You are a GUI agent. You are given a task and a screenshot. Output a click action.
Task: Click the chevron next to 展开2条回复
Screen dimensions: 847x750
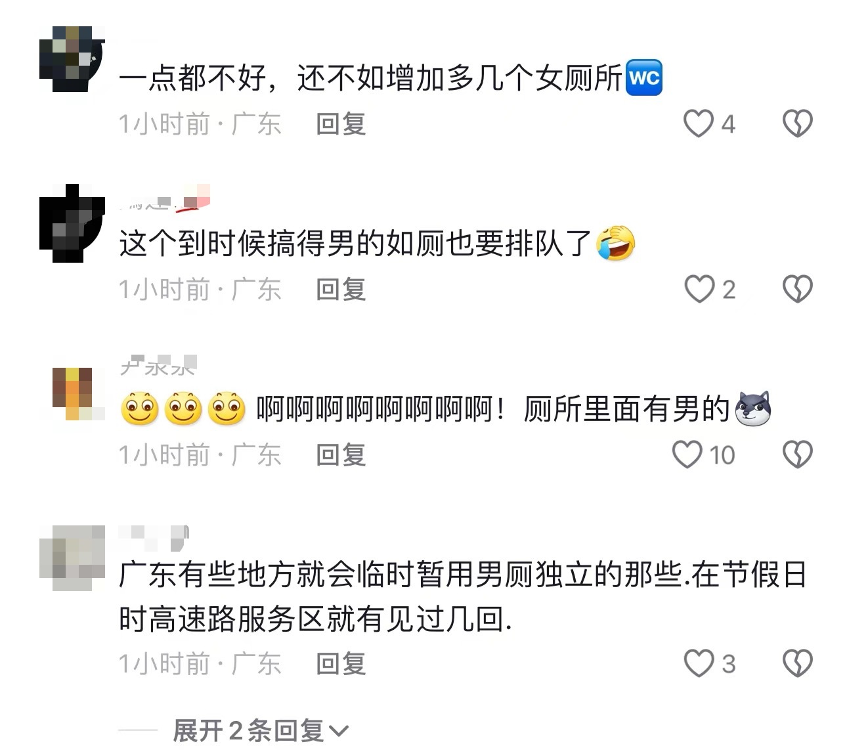tap(339, 732)
